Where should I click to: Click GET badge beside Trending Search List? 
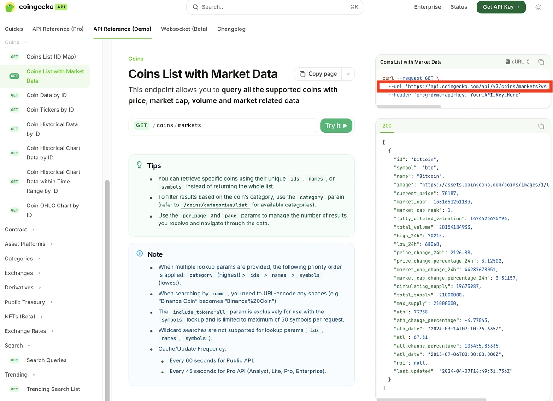coord(15,389)
